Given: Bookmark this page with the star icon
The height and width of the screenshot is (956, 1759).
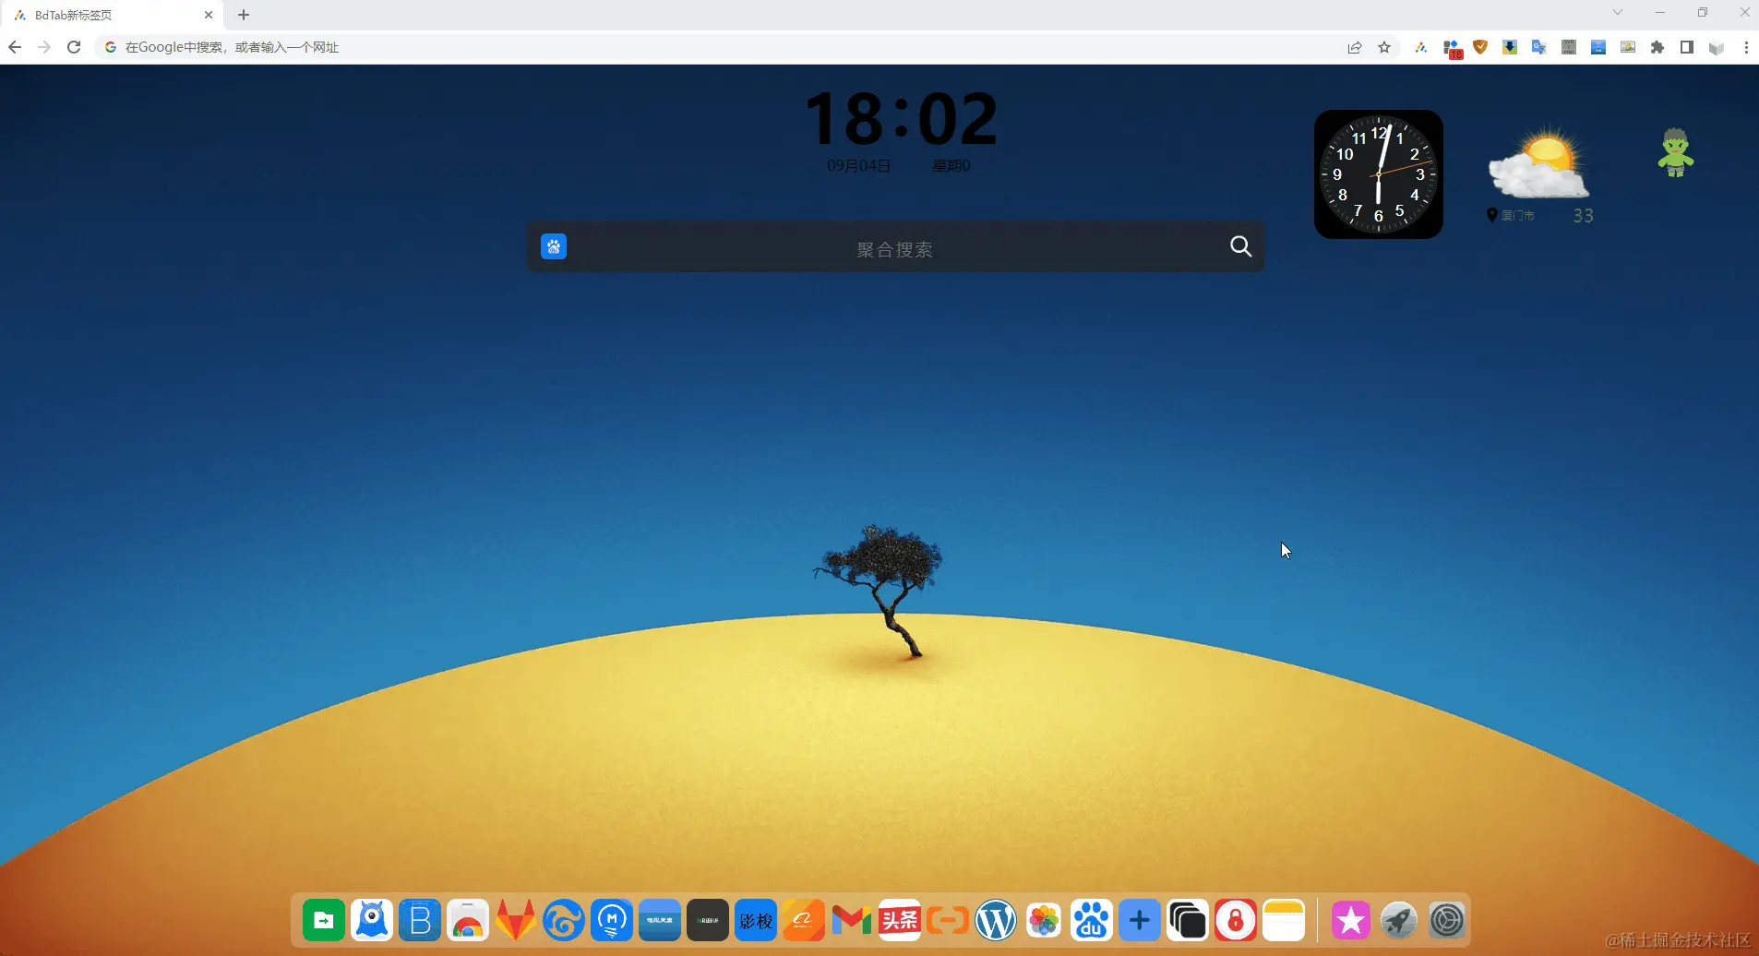Looking at the screenshot, I should tap(1384, 48).
